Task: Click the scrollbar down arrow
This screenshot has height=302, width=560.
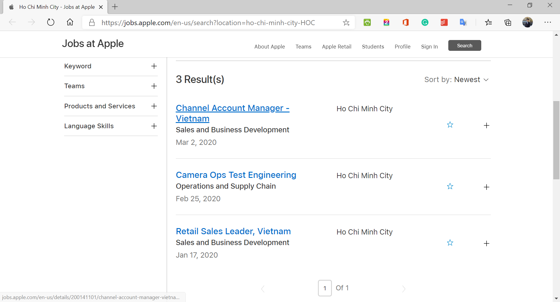Action: (x=556, y=298)
